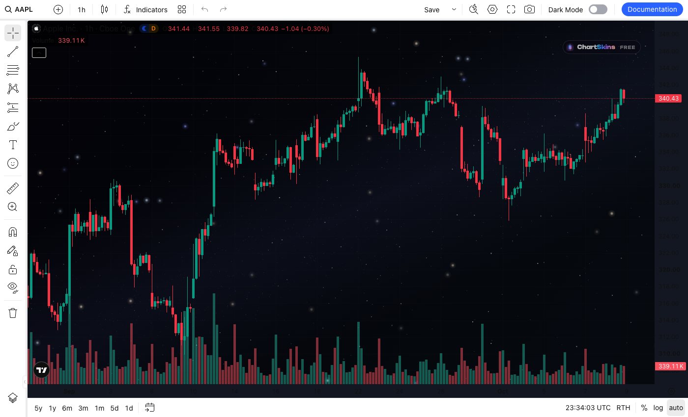Screen dimensions: 688x417
Task: Toggle lock all drawings
Action: point(13,269)
